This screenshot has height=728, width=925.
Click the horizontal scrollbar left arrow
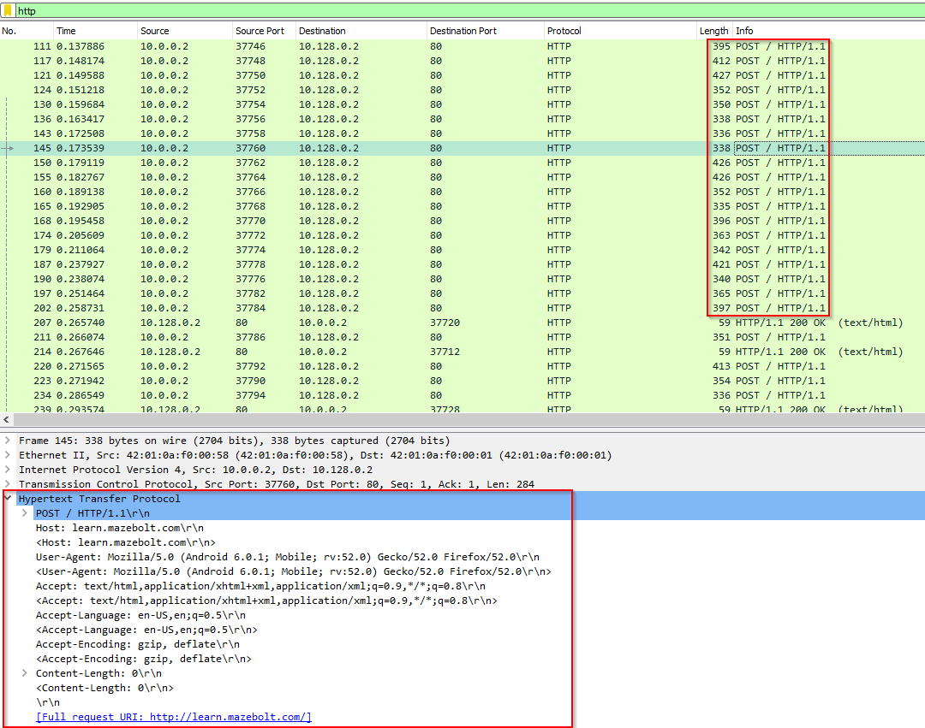coord(7,420)
